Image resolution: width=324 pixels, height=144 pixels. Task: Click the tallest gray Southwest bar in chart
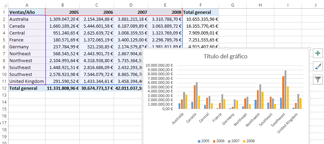coord(285,90)
